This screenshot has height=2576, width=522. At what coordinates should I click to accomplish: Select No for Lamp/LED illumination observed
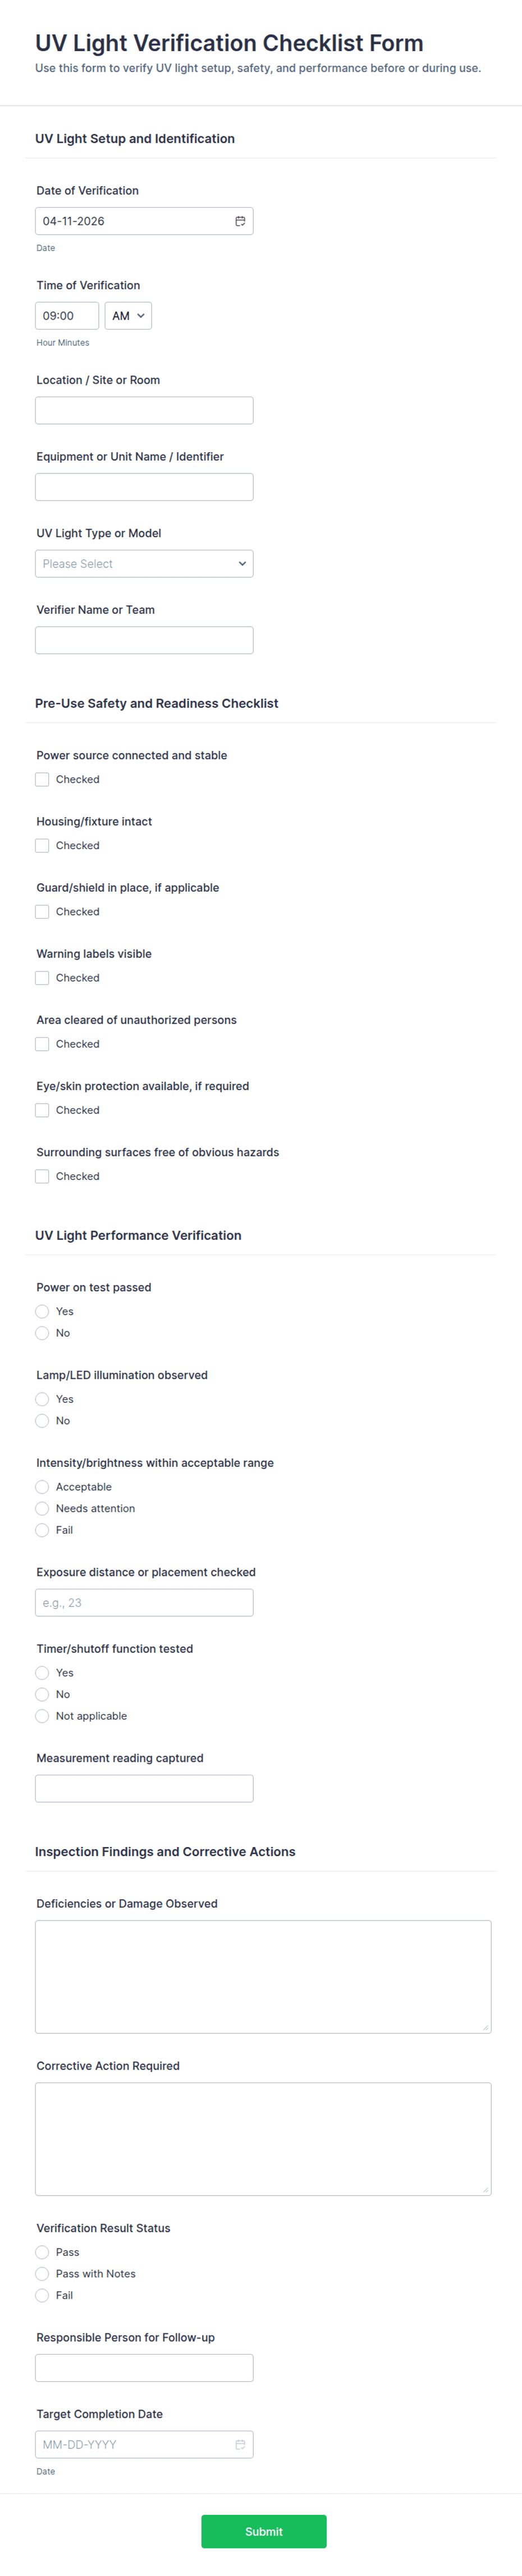[x=42, y=1421]
